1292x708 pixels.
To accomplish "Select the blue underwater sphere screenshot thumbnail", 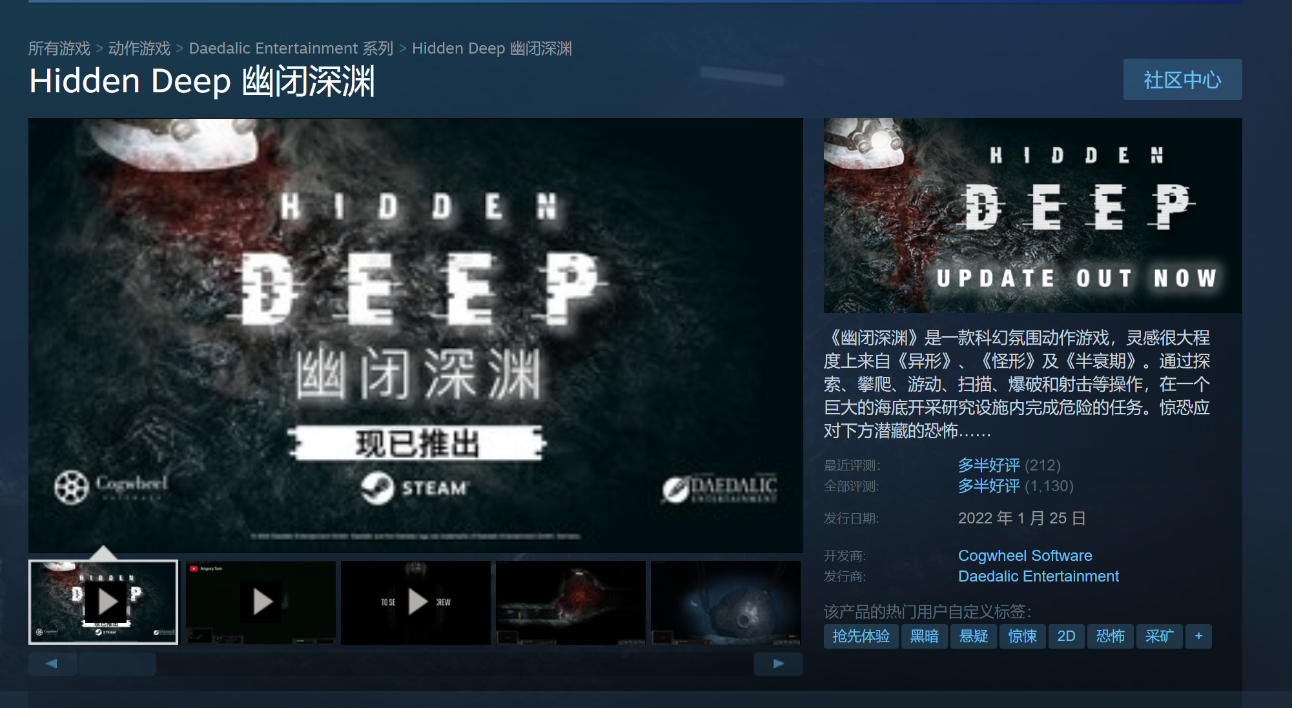I will (x=726, y=602).
